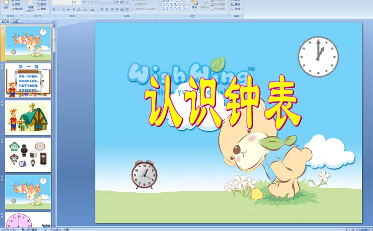Screen dimensions: 373x231
Task: Open Character Spacing options
Action: coord(79,9)
